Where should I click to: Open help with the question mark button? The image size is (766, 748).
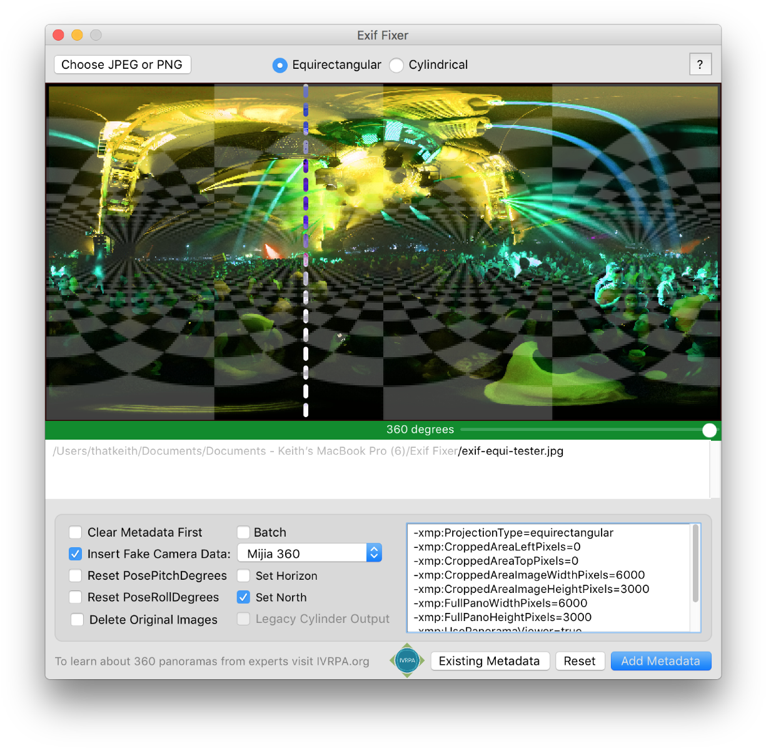(700, 64)
